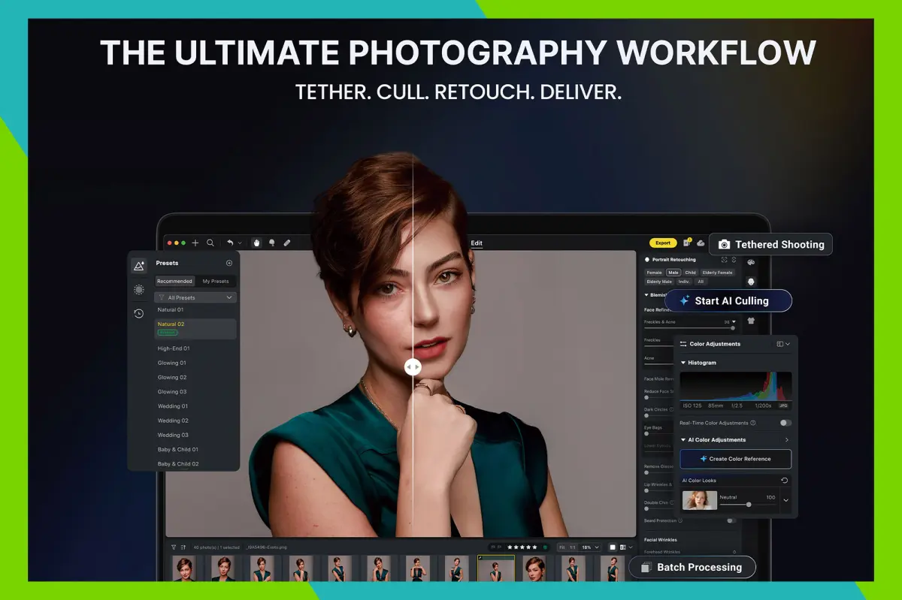Open the History clock icon
Viewport: 902px width, 600px height.
(139, 314)
